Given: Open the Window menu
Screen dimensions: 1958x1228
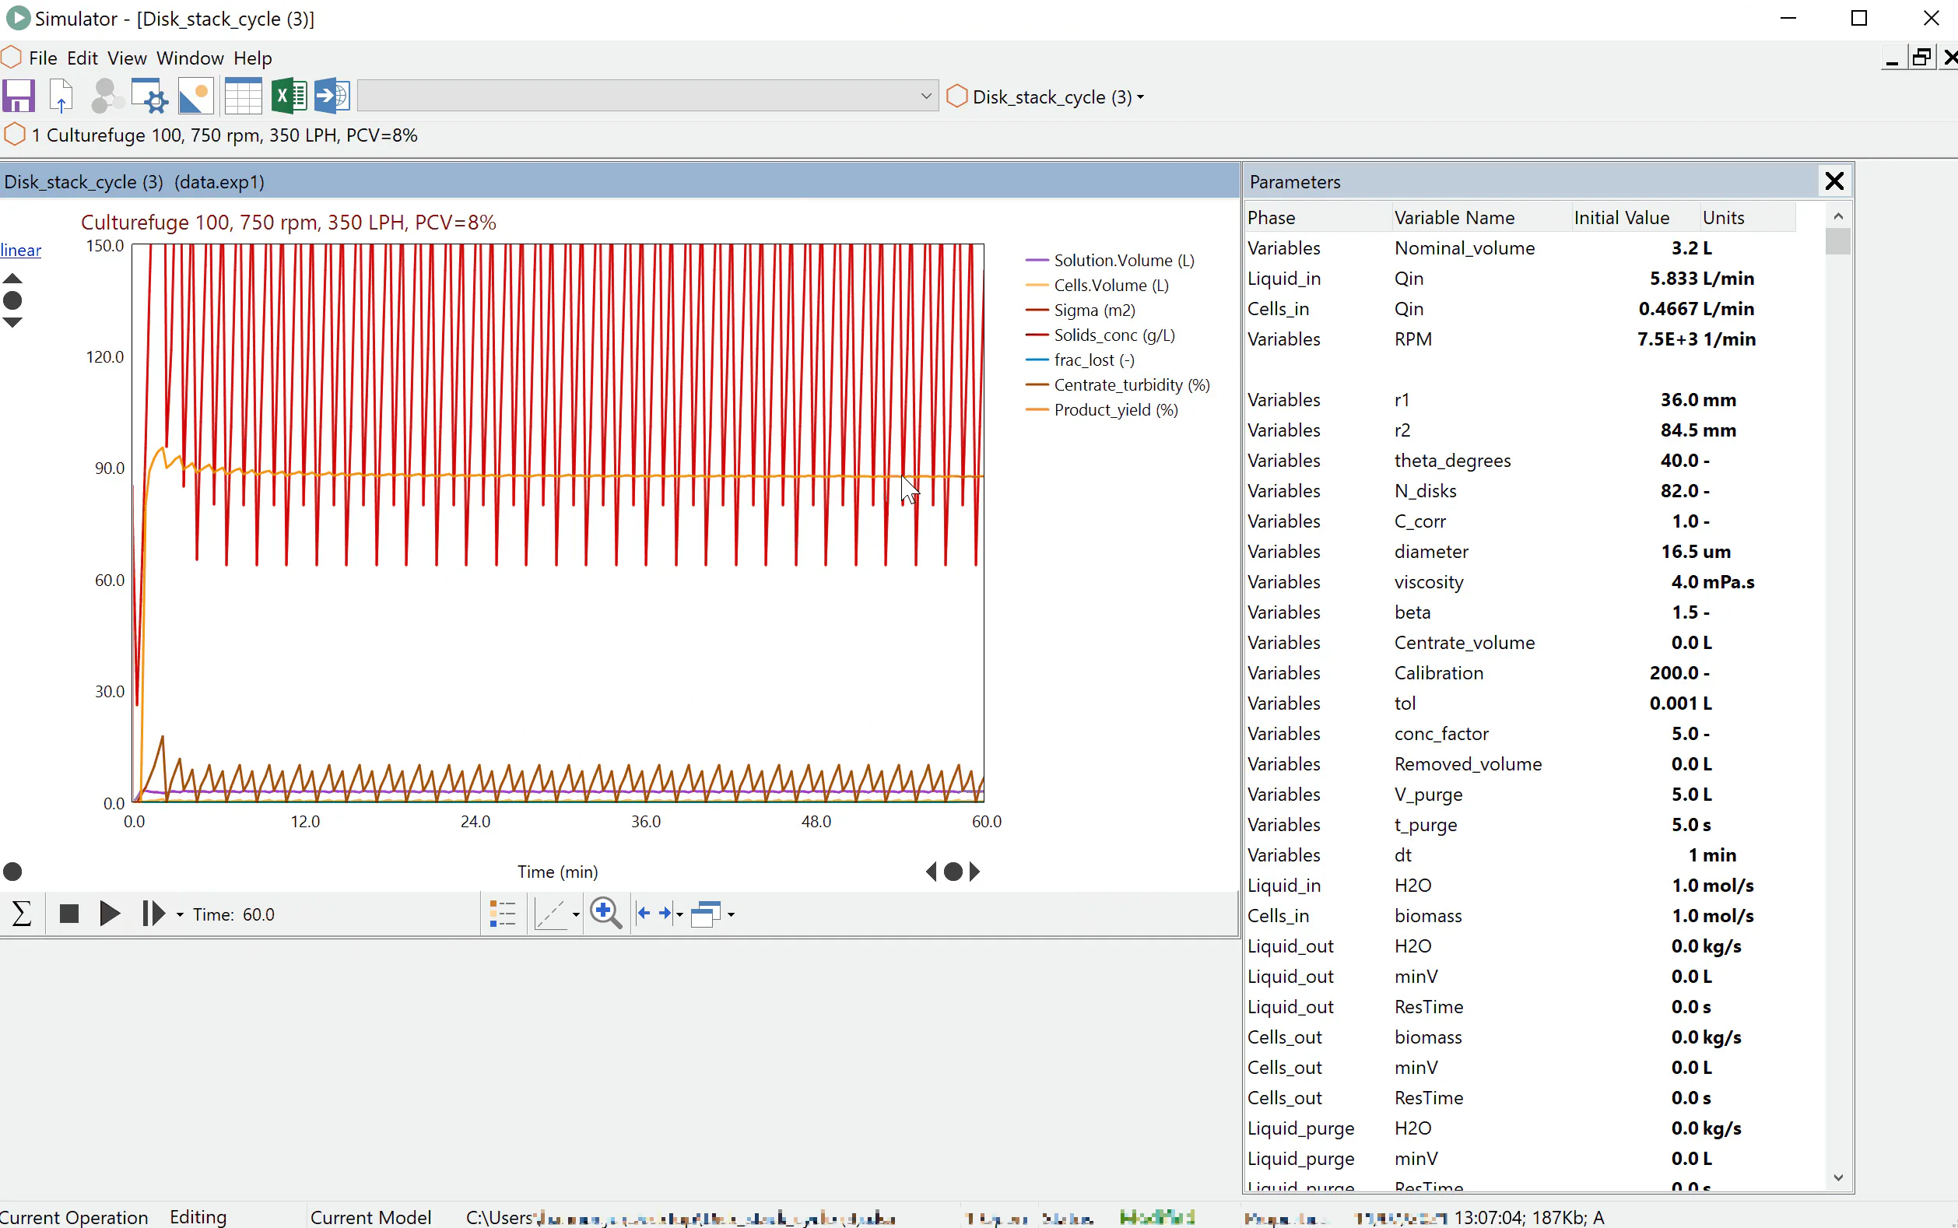Looking at the screenshot, I should 190,58.
